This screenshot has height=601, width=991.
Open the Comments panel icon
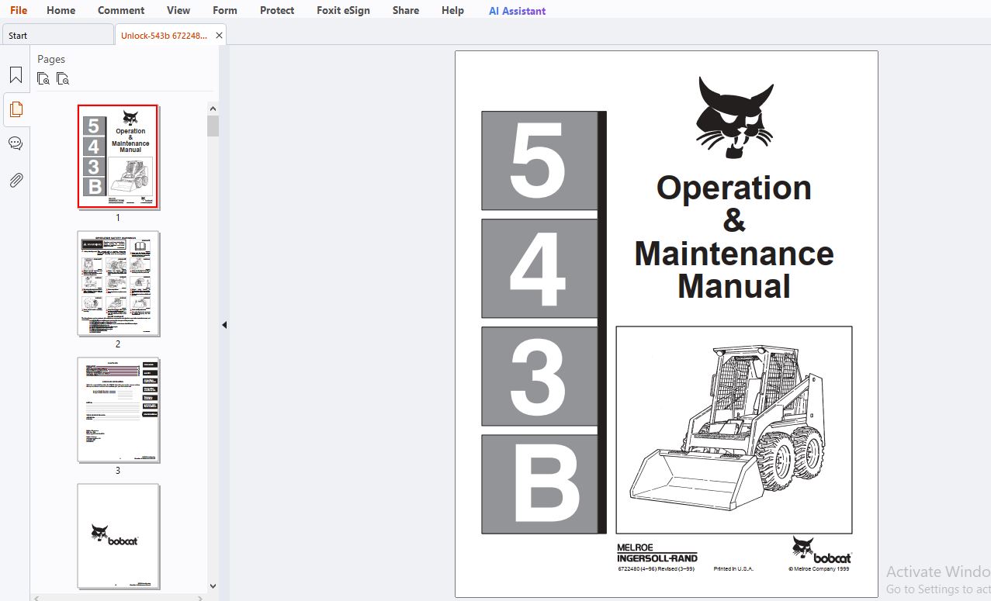(x=16, y=143)
